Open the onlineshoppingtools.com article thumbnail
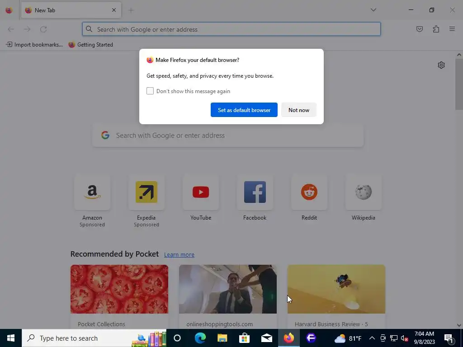Screen dimensions: 463x347 [x=228, y=289]
